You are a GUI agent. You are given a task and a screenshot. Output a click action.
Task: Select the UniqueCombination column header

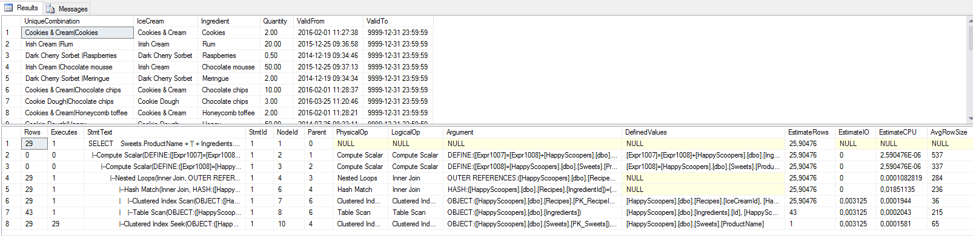78,21
